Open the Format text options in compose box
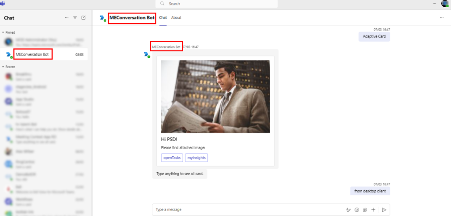The height and width of the screenshot is (216, 451). pyautogui.click(x=349, y=210)
